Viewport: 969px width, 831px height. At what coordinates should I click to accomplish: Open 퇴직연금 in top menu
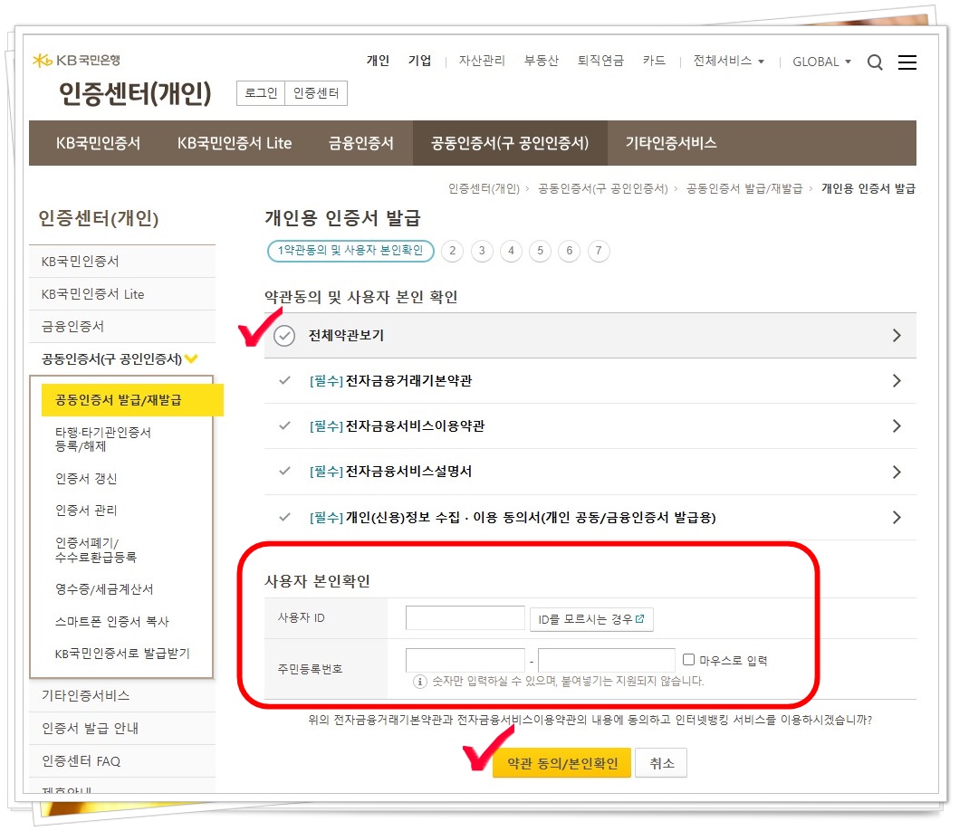coord(600,61)
